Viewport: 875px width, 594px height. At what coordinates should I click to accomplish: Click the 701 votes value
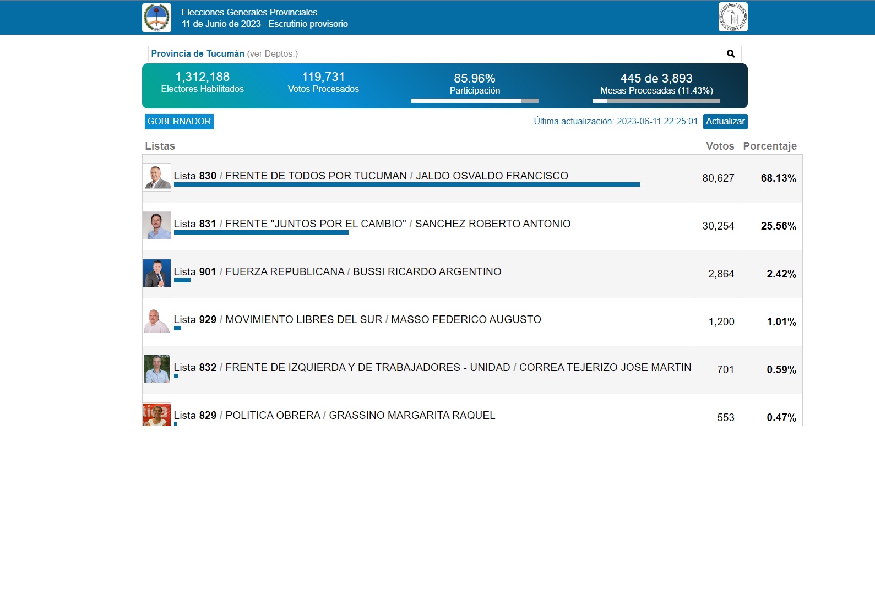(x=726, y=370)
